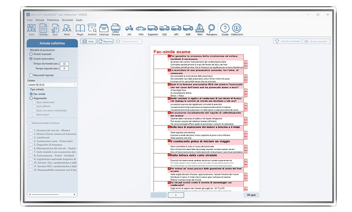Enable the Nascondi risposte checkbox
Image resolution: width=352 pixels, height=212 pixels.
coord(31,75)
